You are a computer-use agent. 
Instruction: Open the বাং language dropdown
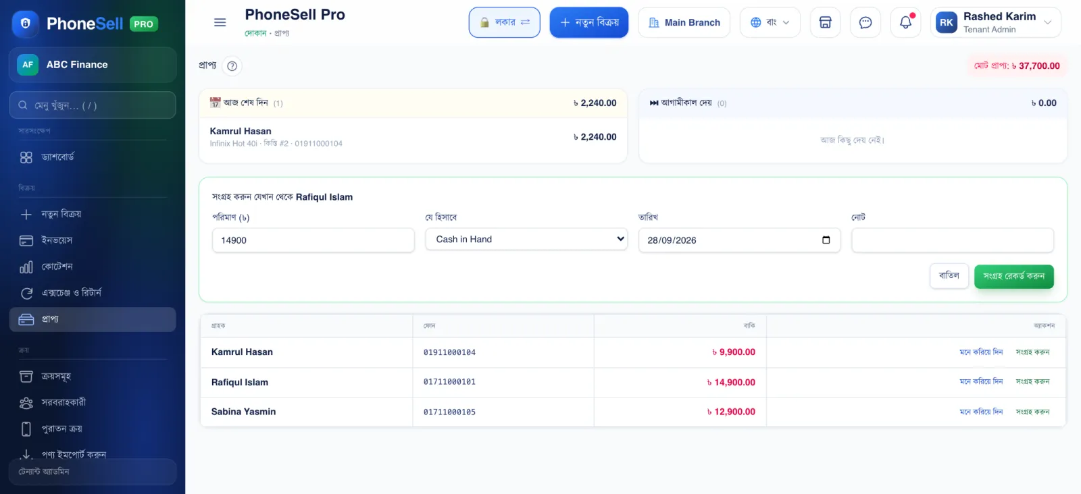[770, 22]
